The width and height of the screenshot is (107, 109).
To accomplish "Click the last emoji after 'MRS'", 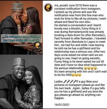I will tap(80, 75).
